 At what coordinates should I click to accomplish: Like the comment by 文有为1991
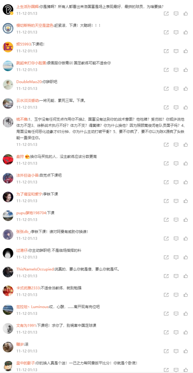point(186,332)
